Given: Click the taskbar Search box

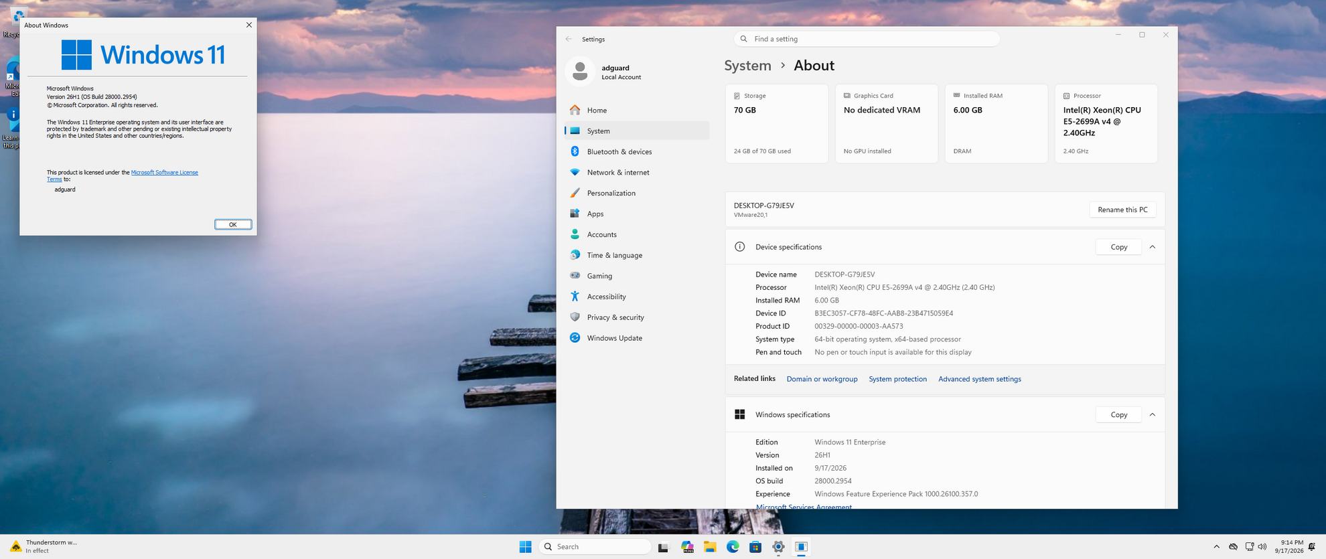Looking at the screenshot, I should tap(595, 547).
